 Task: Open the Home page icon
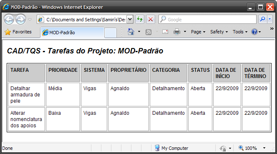[131, 32]
